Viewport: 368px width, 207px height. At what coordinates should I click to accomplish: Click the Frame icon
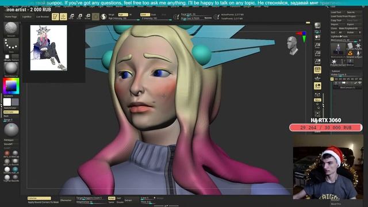317,114
